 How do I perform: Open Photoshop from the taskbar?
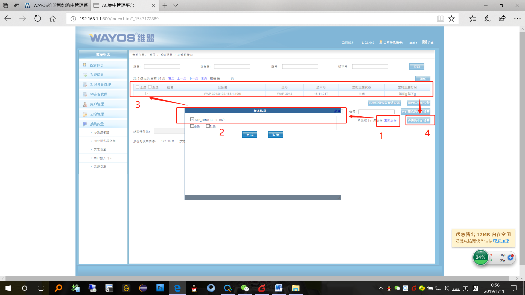(160, 288)
